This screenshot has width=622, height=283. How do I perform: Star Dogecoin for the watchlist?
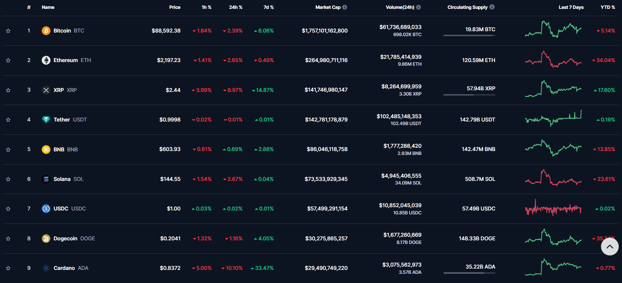point(8,239)
